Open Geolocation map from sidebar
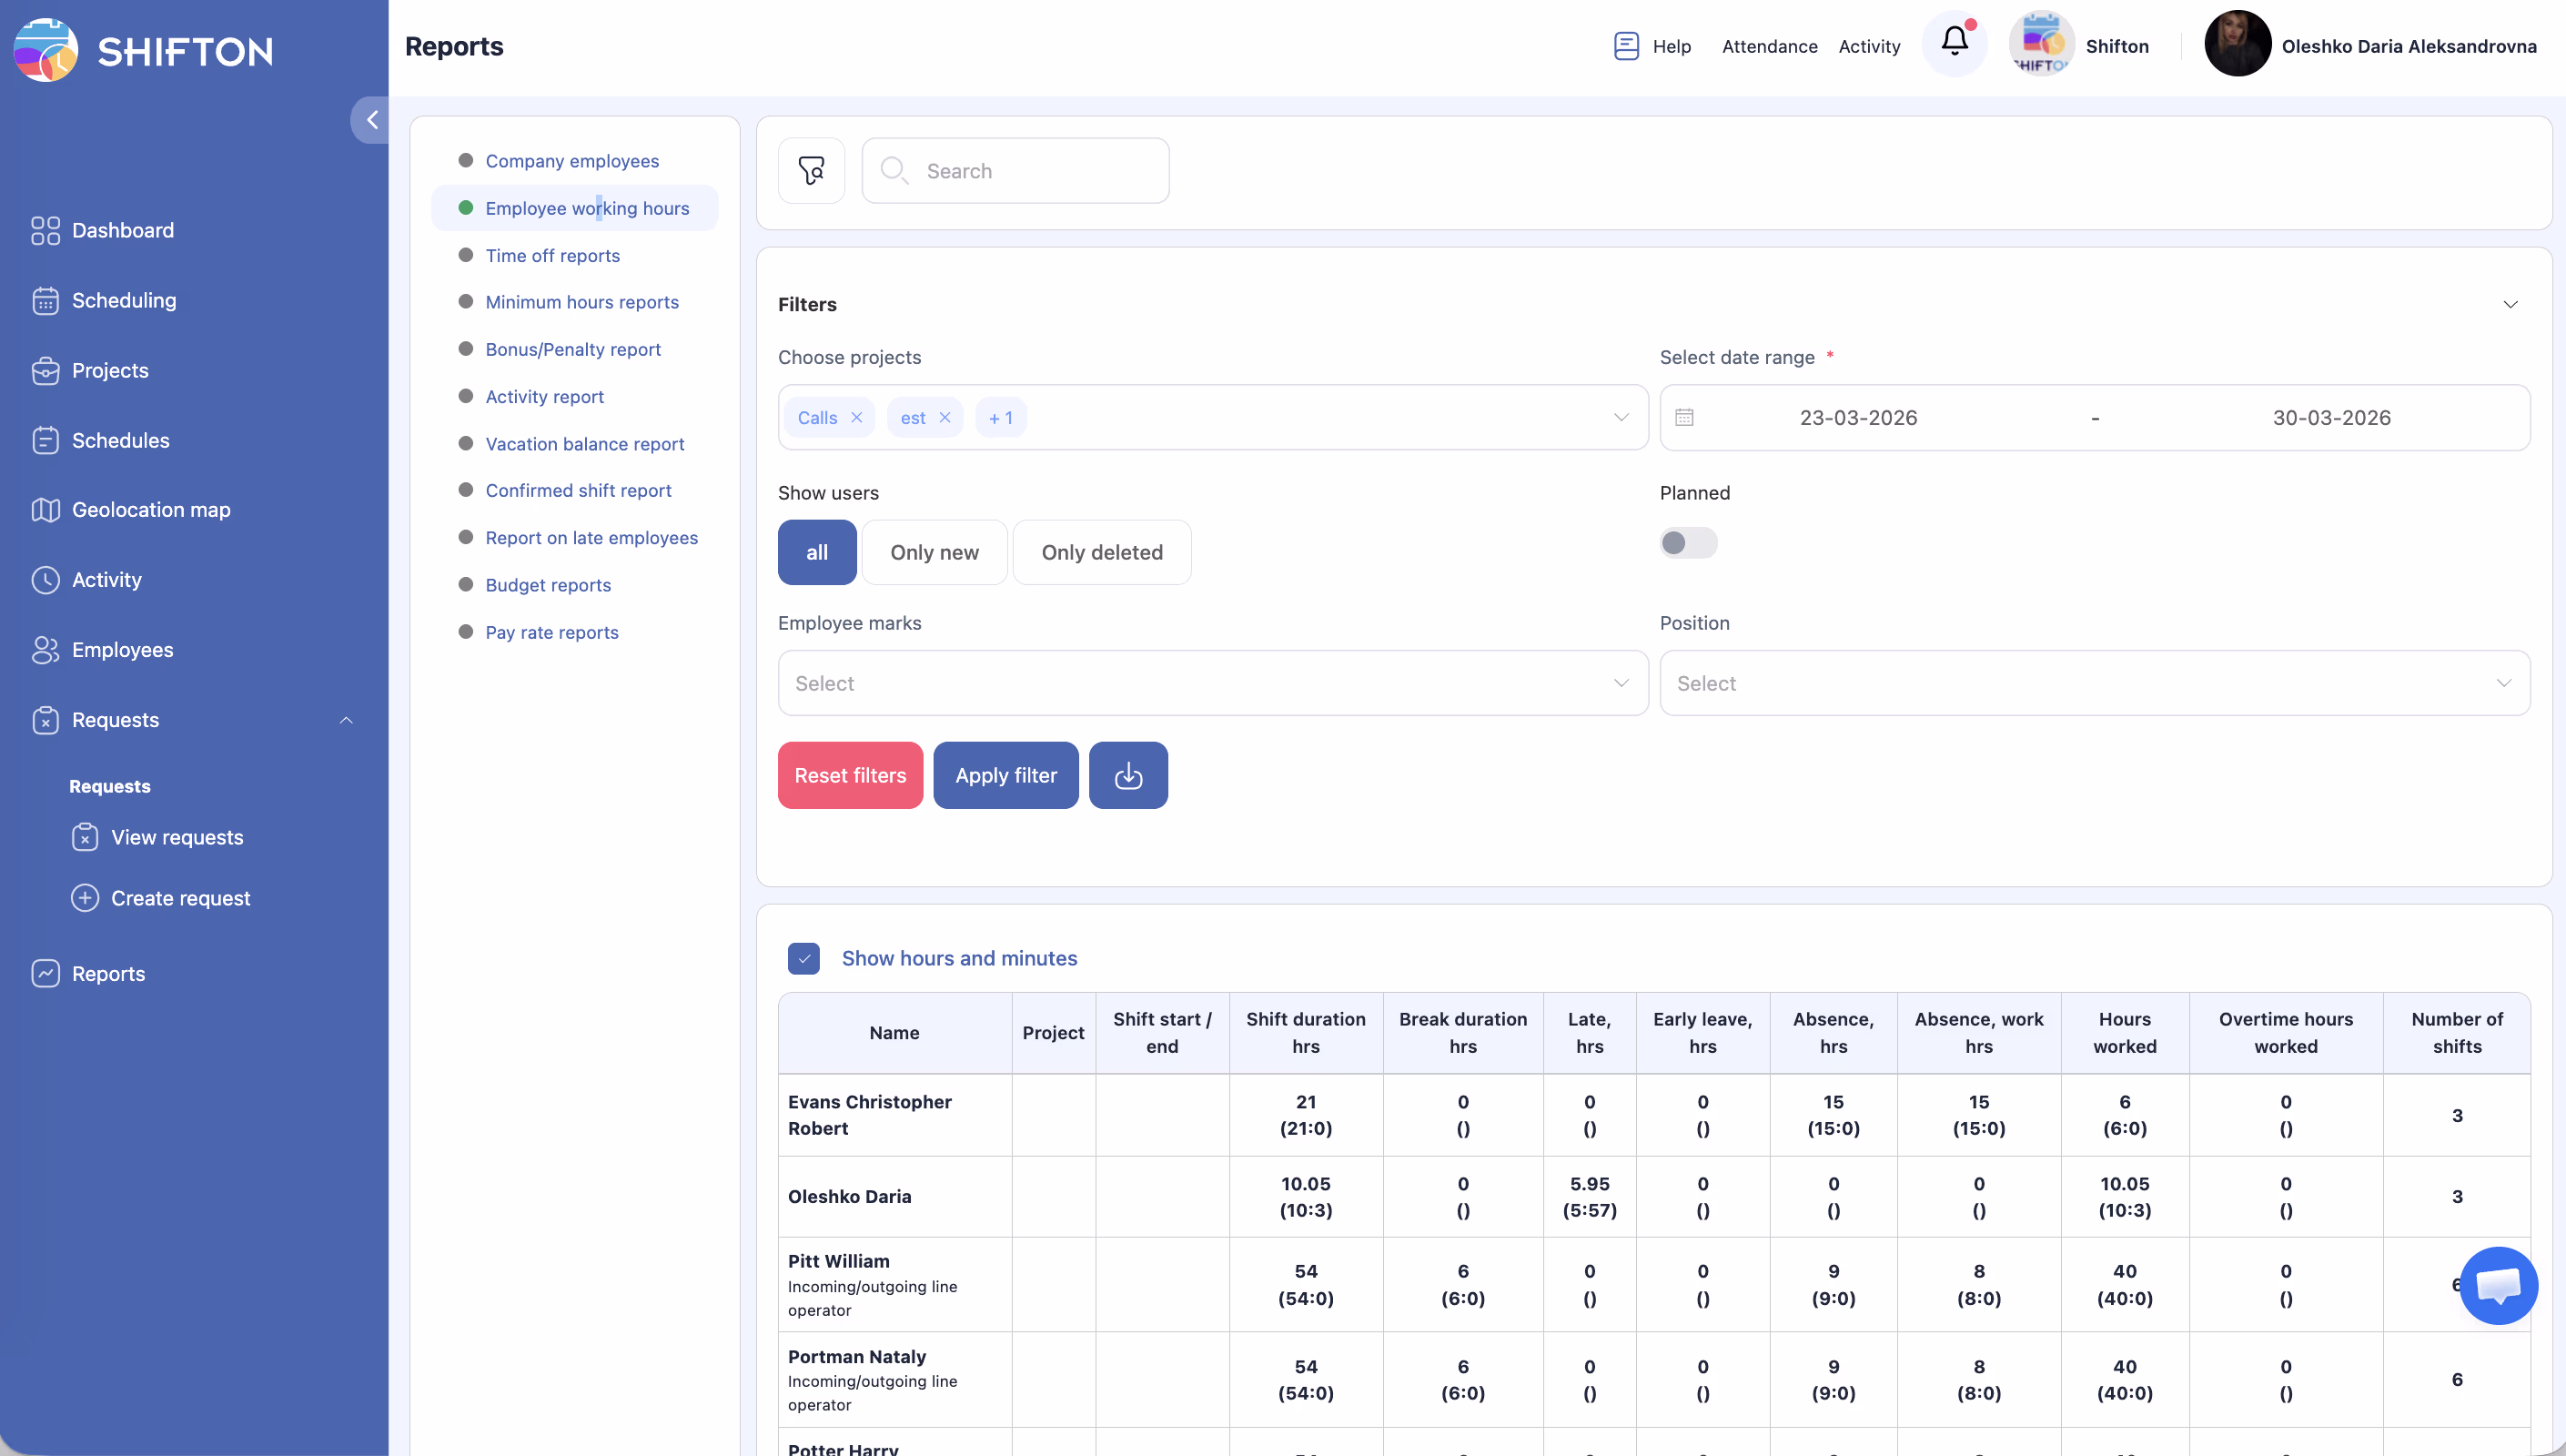This screenshot has width=2566, height=1456. 151,510
